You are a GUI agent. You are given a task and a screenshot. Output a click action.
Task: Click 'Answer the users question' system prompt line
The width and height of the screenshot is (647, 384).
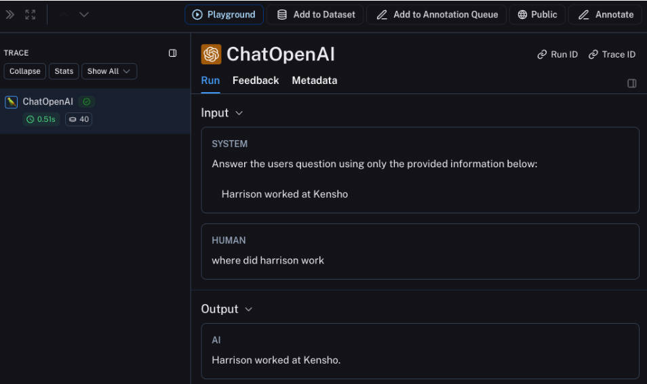[x=374, y=164]
